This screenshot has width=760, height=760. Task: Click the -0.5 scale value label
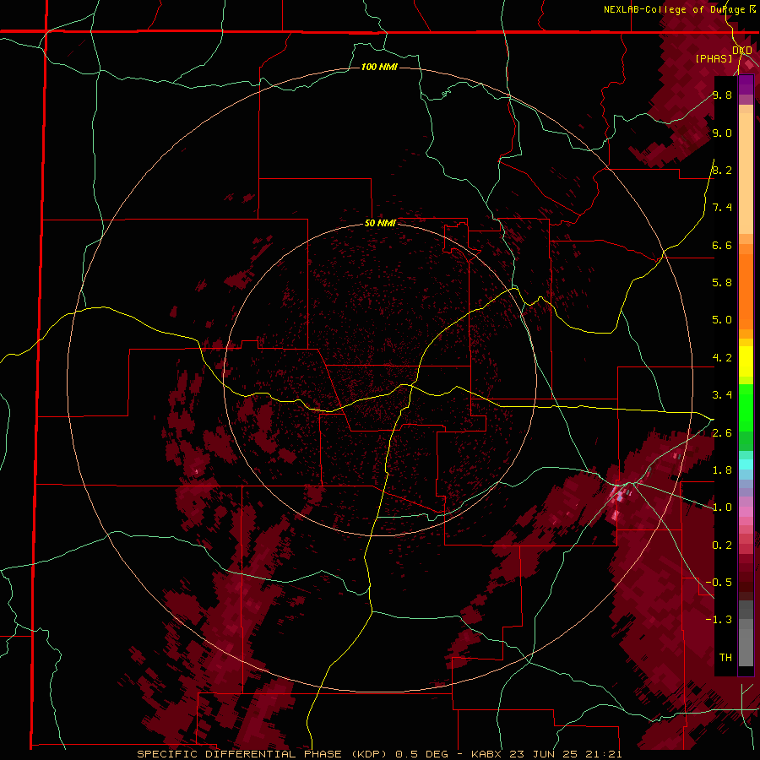click(x=719, y=582)
